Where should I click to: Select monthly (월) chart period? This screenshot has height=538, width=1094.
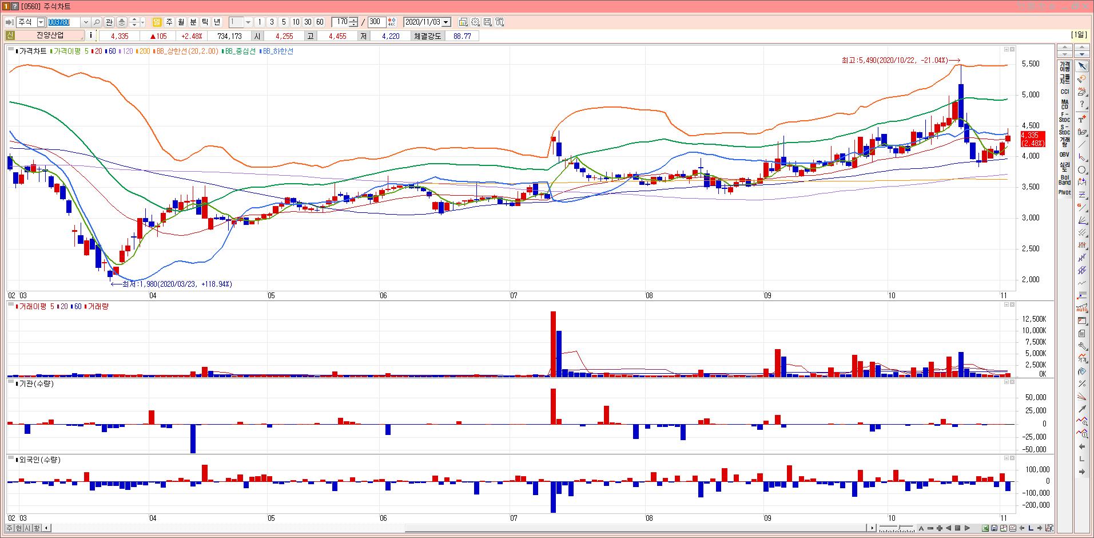[x=181, y=22]
